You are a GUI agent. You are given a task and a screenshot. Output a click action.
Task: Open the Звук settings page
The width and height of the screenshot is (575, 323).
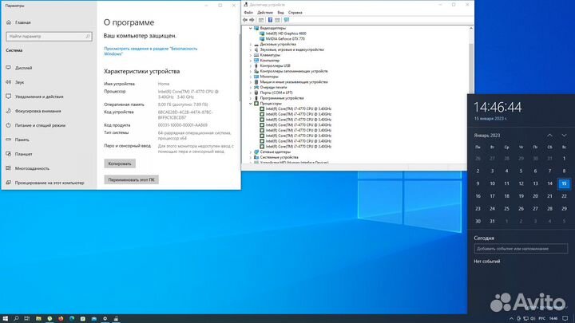coord(19,82)
